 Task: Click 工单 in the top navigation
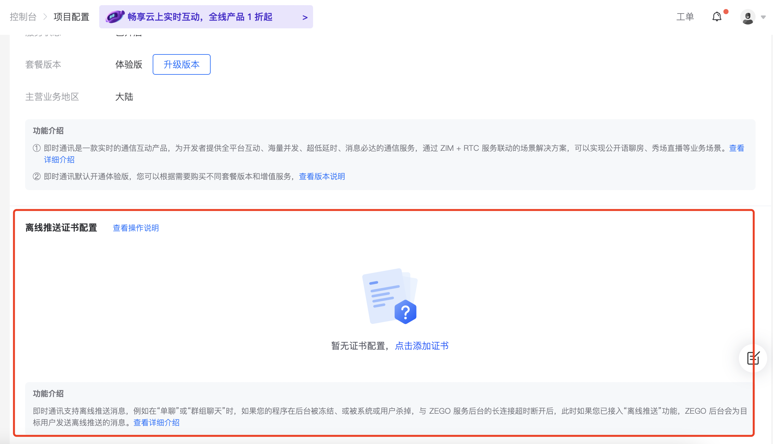coord(685,16)
